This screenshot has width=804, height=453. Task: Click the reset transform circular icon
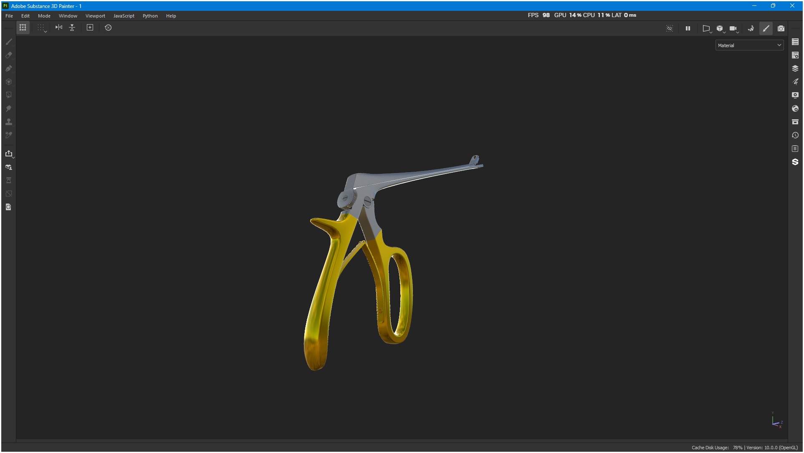(108, 28)
